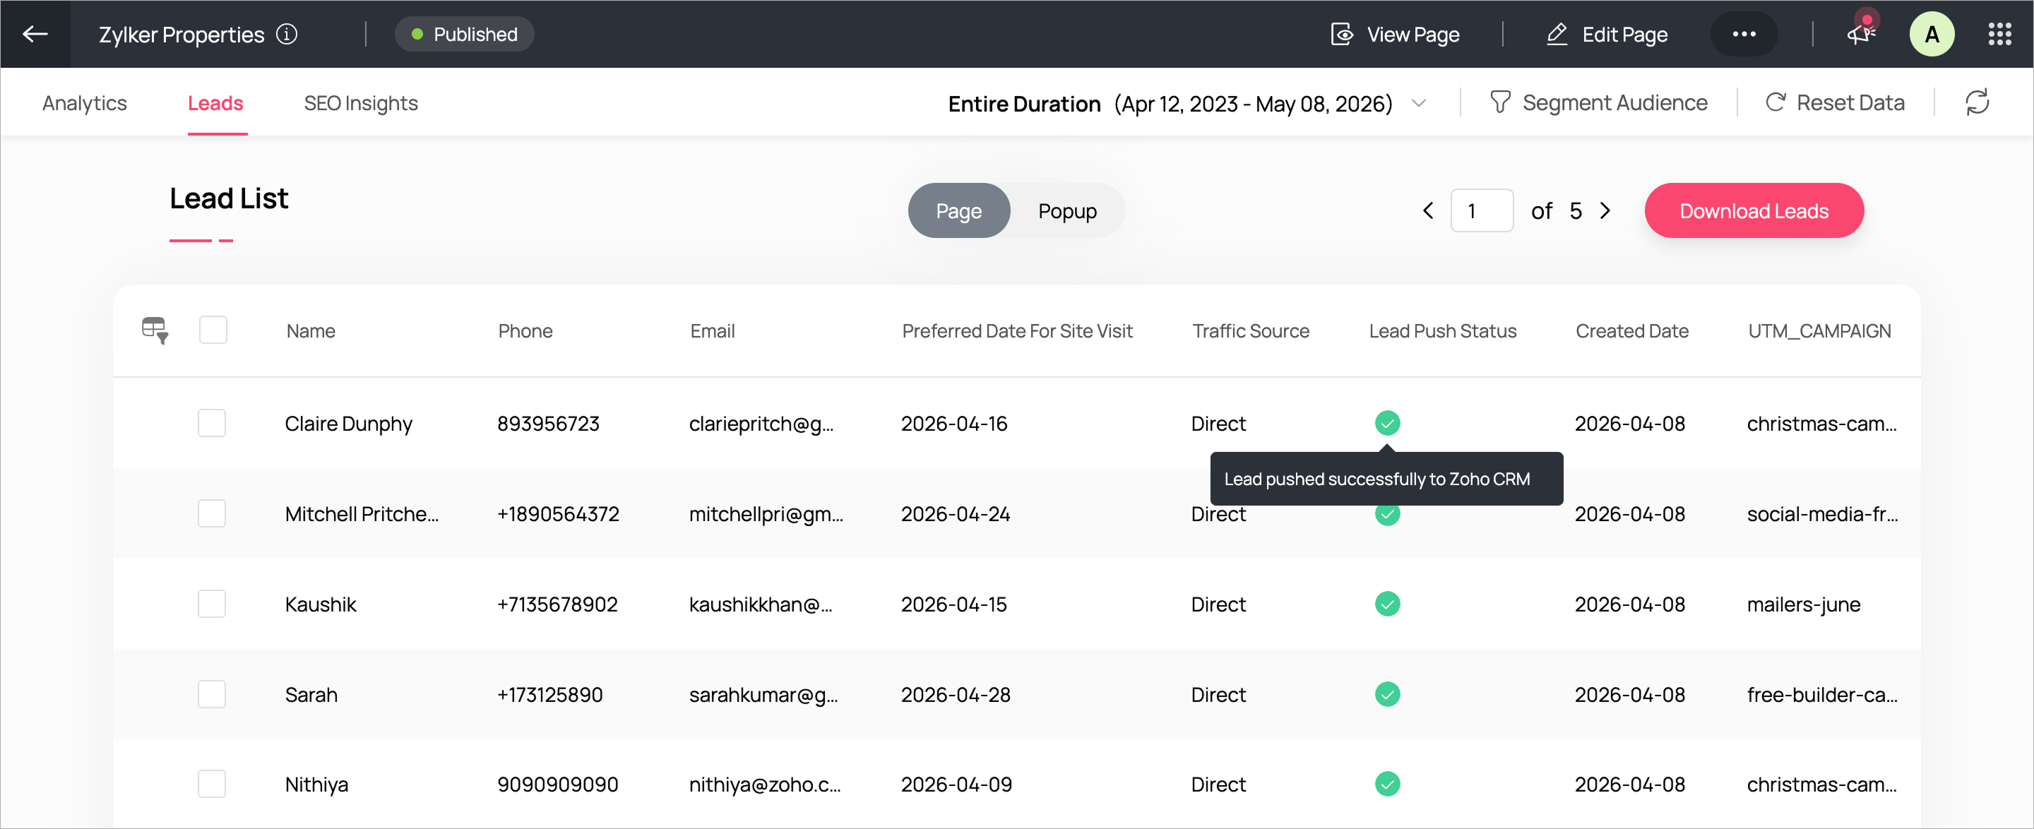Click the back arrow icon
This screenshot has height=829, width=2034.
coord(35,34)
